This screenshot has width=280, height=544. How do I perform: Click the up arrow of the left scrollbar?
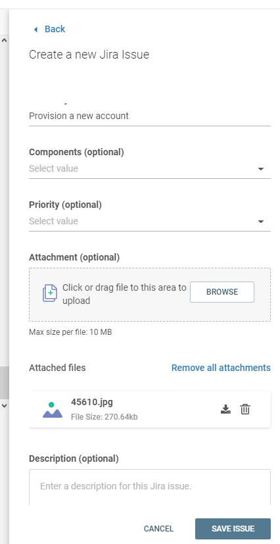pos(4,40)
